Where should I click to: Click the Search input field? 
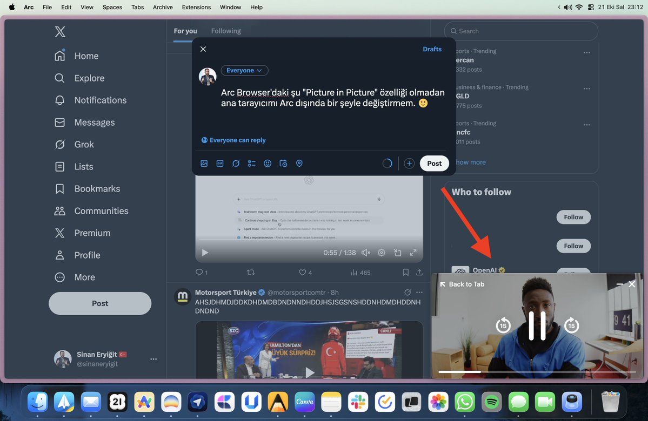pyautogui.click(x=521, y=31)
